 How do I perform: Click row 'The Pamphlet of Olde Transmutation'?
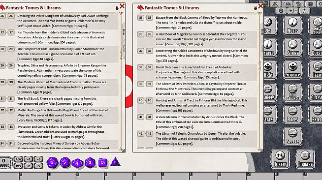point(59,54)
